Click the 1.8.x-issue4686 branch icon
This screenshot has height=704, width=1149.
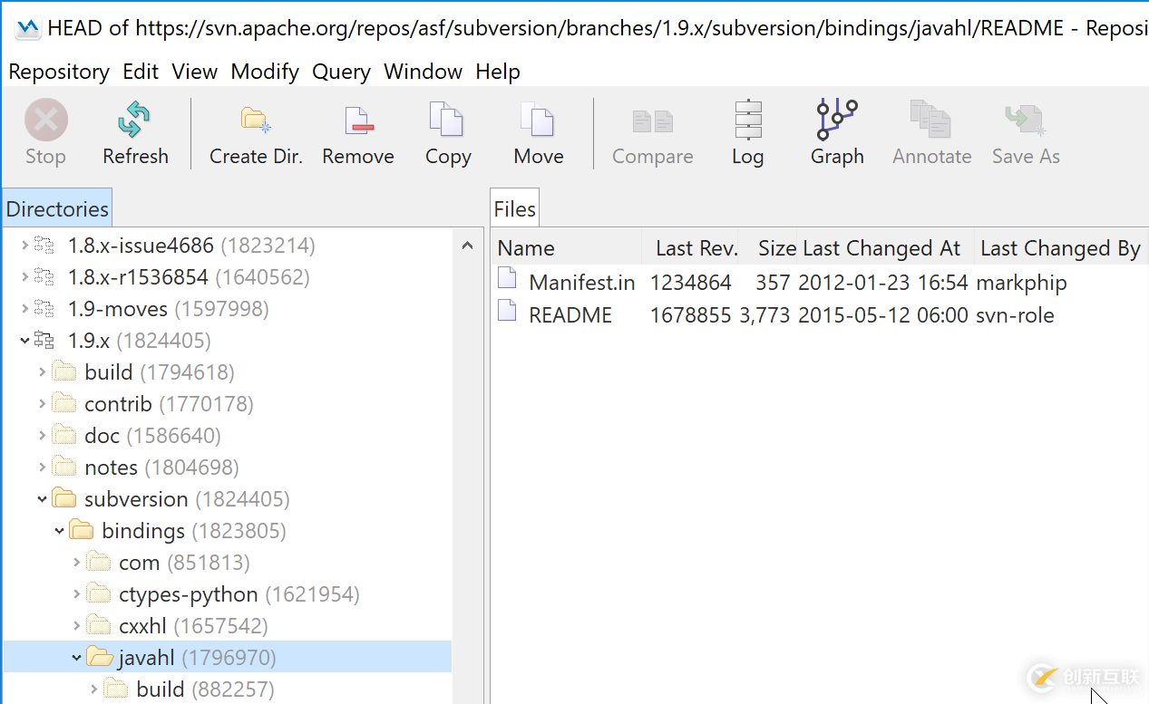pyautogui.click(x=44, y=246)
